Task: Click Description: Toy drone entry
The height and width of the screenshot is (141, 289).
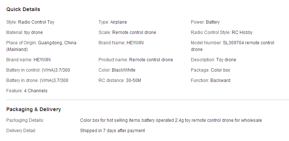Action: pyautogui.click(x=213, y=60)
